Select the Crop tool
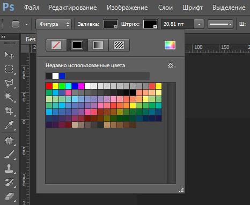This screenshot has height=205, width=250. point(9,111)
